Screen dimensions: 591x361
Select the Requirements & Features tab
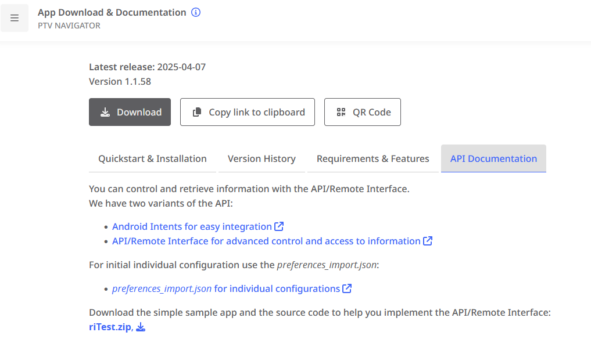372,158
